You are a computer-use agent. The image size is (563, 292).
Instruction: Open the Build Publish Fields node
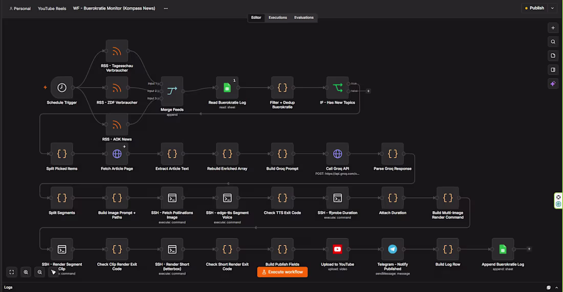click(x=282, y=250)
